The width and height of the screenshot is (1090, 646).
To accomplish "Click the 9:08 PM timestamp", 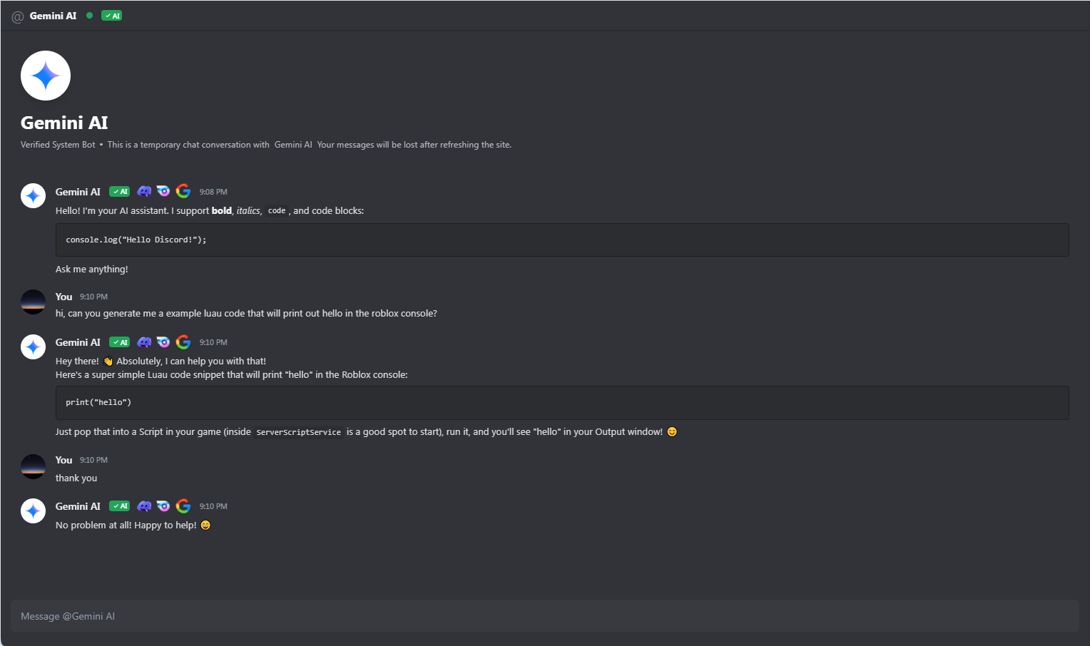I will coord(213,192).
